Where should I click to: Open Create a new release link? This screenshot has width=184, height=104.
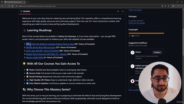135,10
